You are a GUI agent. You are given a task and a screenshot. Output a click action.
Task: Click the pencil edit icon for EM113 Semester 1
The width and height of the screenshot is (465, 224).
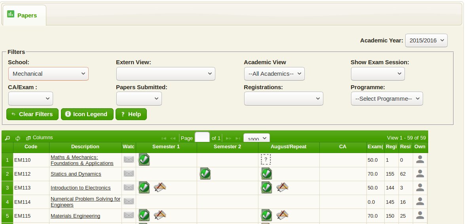click(x=159, y=188)
